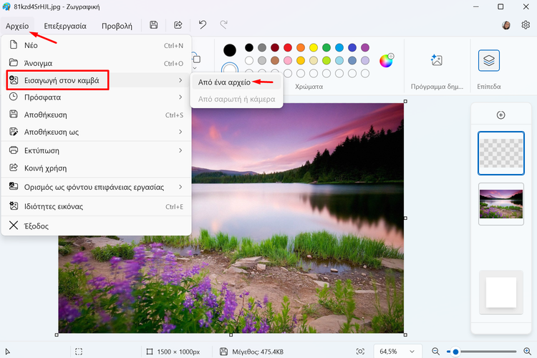Expand the Αποθήκευση ως submenu
The image size is (537, 358).
click(x=96, y=132)
